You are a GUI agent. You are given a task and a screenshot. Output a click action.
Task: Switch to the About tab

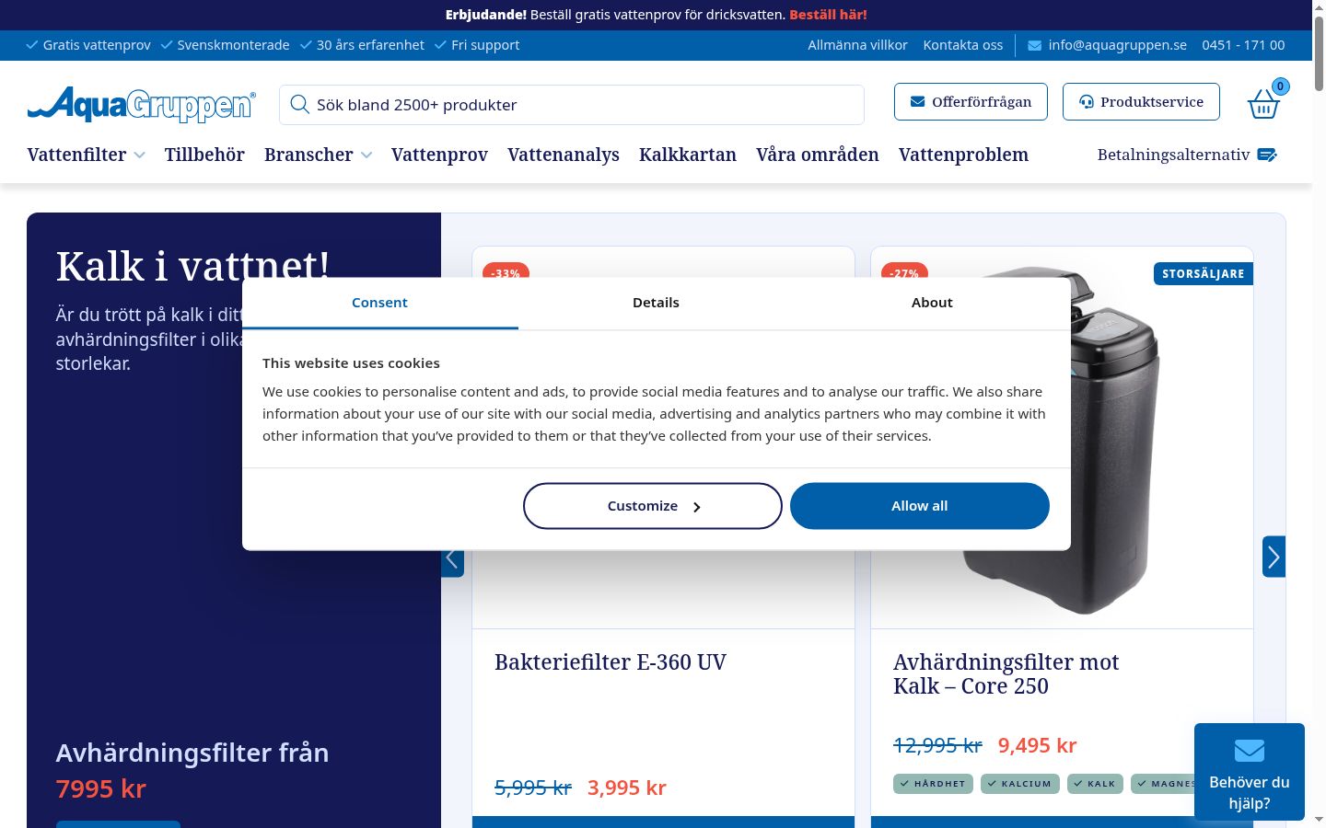coord(932,303)
